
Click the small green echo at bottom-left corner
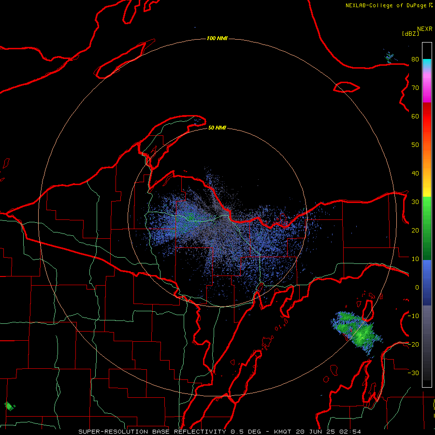pyautogui.click(x=10, y=406)
